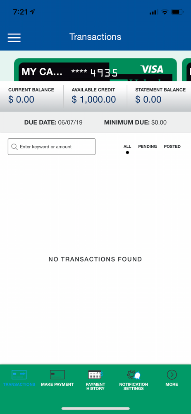Show the next card at the right edge

[x=186, y=70]
